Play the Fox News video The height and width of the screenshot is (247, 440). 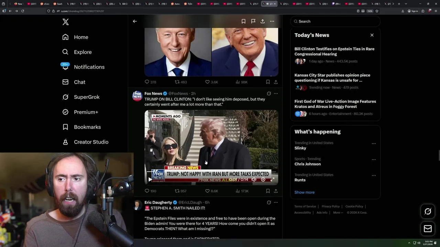[150, 179]
